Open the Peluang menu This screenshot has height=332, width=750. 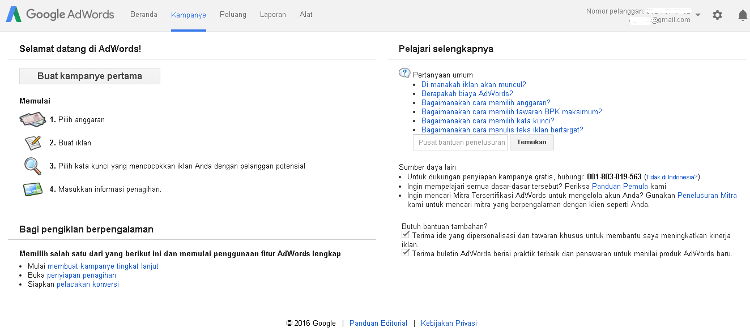(232, 15)
